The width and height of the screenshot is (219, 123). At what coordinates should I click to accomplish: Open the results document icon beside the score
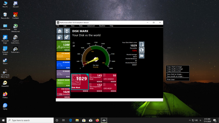click(x=142, y=44)
